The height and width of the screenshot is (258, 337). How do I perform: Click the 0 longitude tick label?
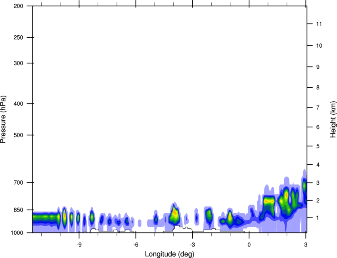coord(249,245)
